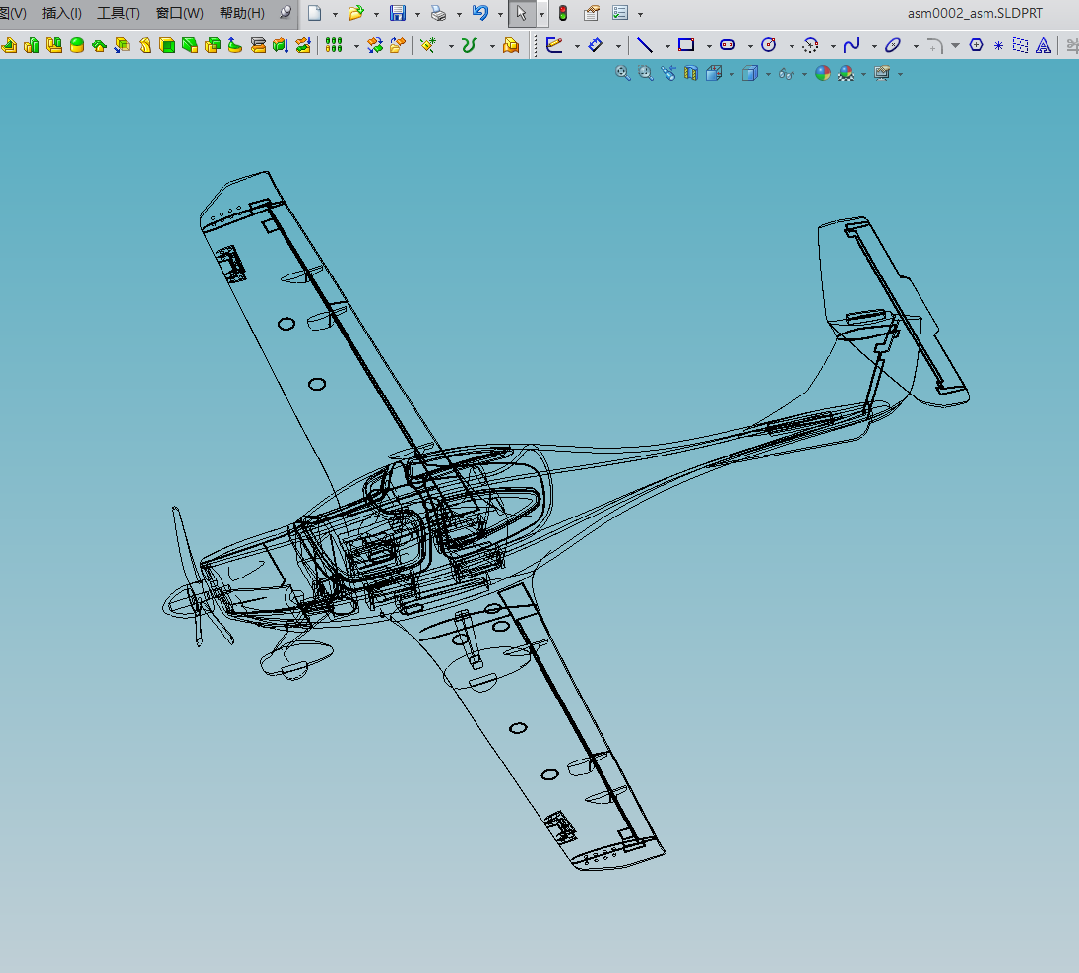Viewport: 1079px width, 973px height.
Task: Open file properties clipboard icon
Action: coord(591,13)
